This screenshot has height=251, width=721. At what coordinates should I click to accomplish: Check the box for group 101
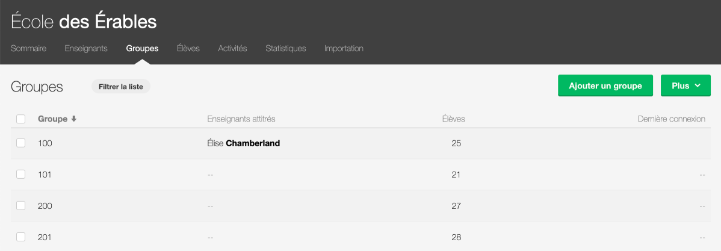[x=20, y=174]
